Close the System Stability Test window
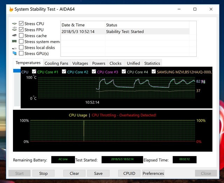The width and height of the screenshot is (224, 183). pos(211,9)
